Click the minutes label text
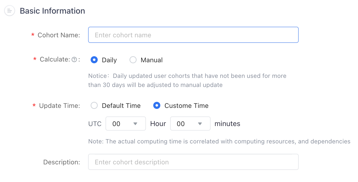Viewport: 358px width, 182px height. click(x=227, y=124)
